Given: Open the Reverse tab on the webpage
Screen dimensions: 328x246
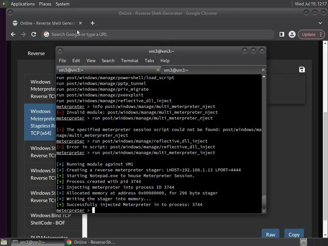Looking at the screenshot, I should pyautogui.click(x=36, y=53).
